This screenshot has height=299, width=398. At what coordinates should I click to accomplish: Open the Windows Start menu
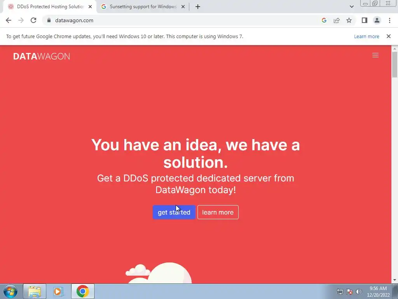pyautogui.click(x=10, y=291)
